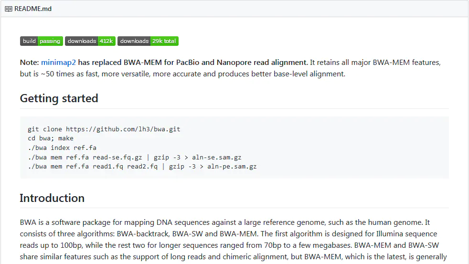Open the downloads 29k total badge
The image size is (469, 264).
click(x=148, y=41)
